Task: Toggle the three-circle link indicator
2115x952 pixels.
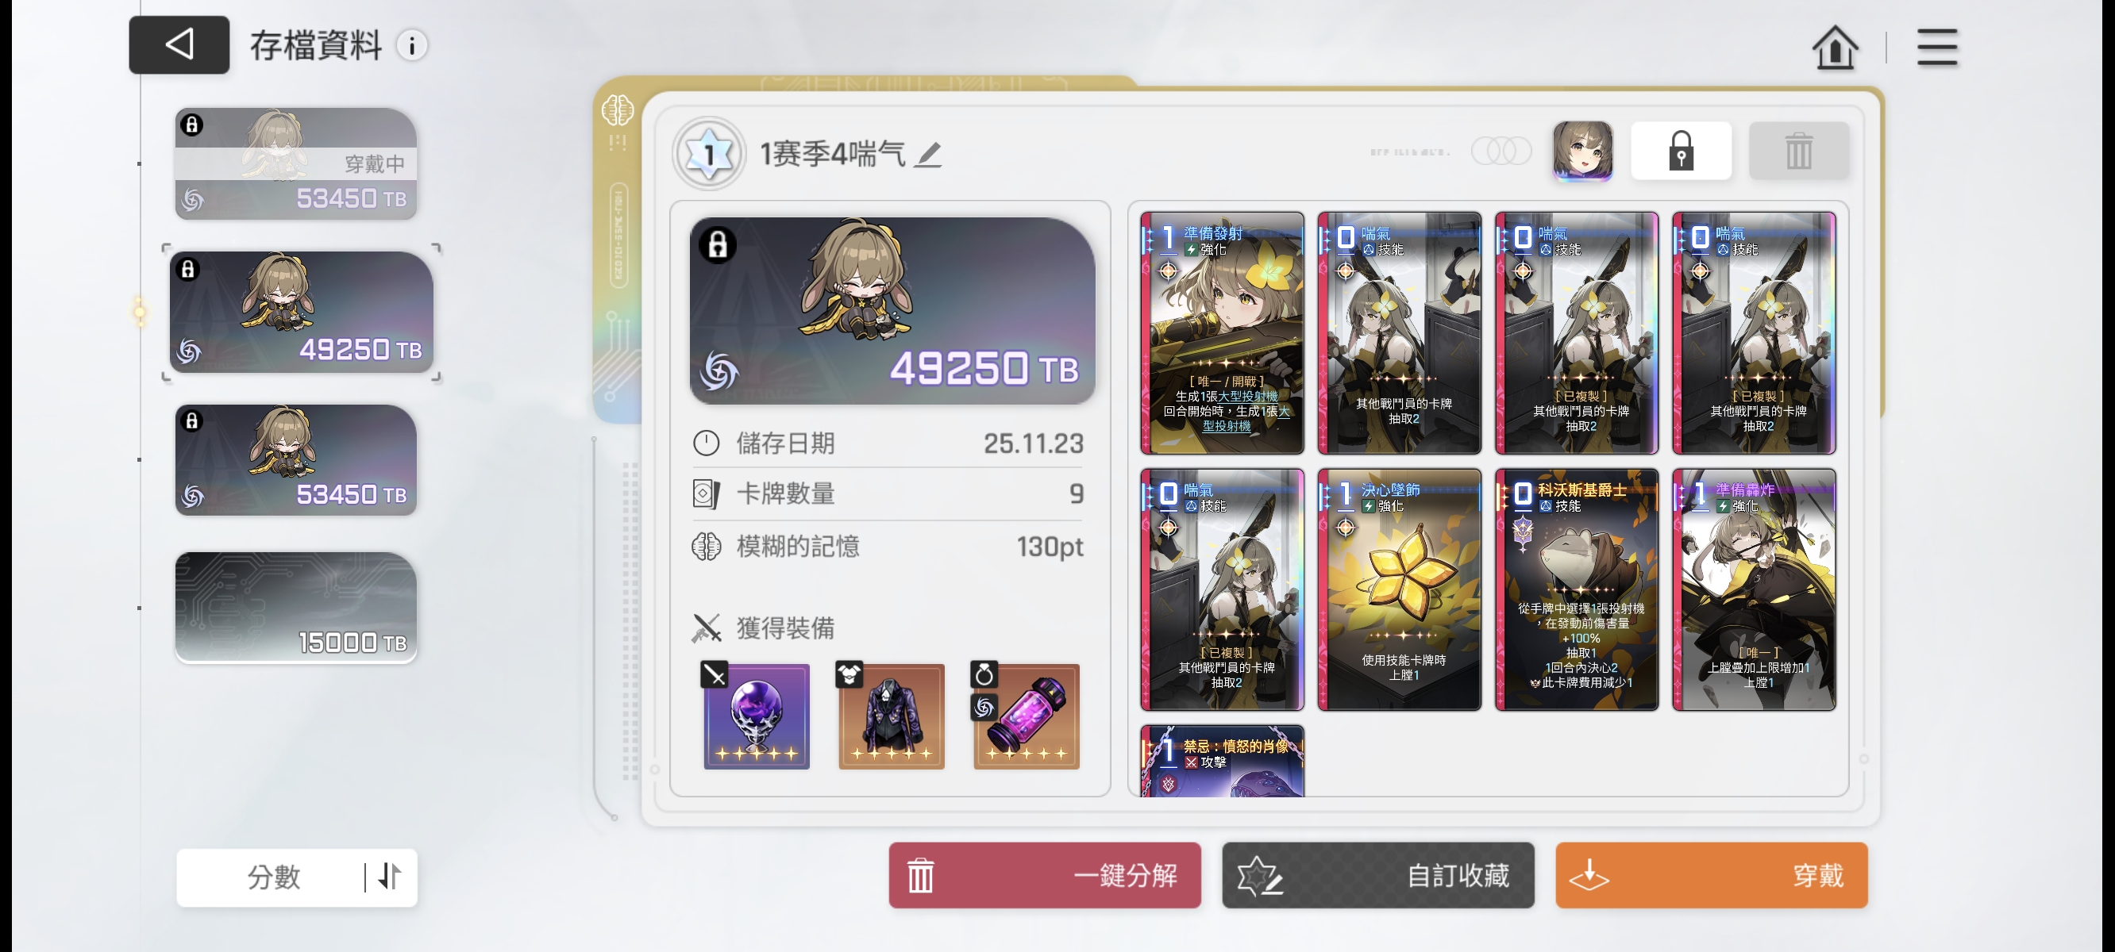Action: pyautogui.click(x=1501, y=151)
